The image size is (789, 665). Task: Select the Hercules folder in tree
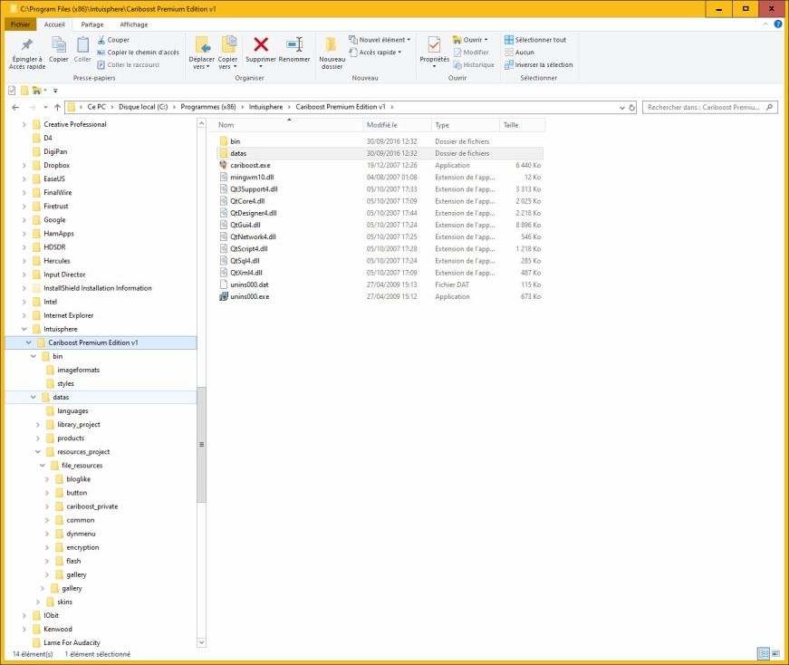pyautogui.click(x=56, y=261)
